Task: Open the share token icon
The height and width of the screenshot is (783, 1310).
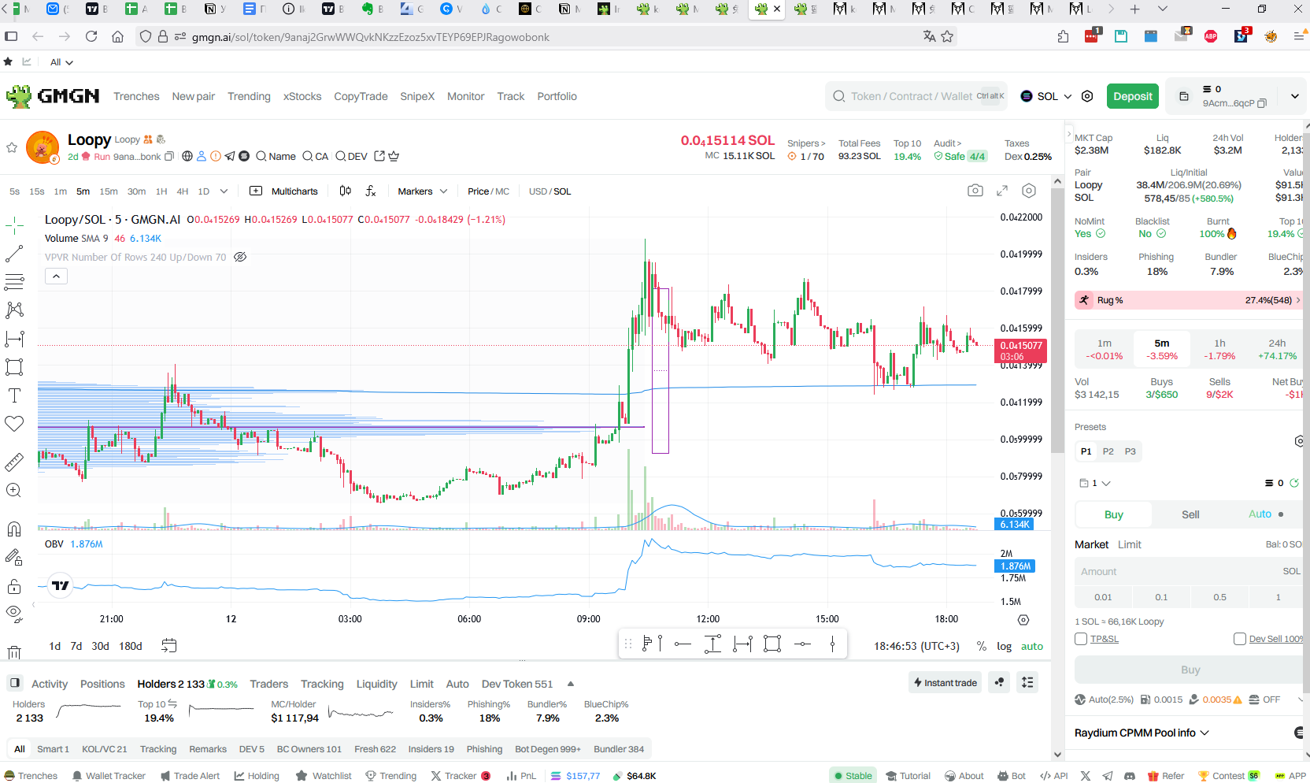Action: tap(379, 156)
